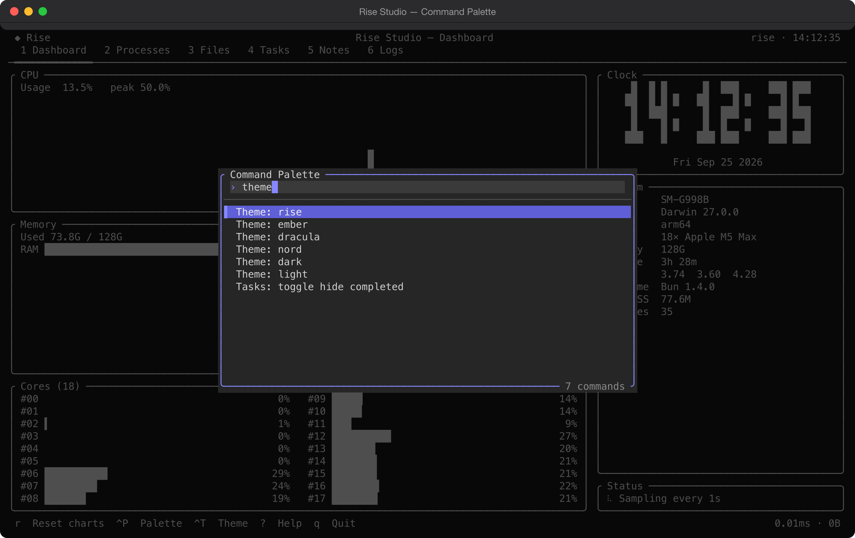Click the 3h 28m uptime value
The image size is (855, 538).
pos(679,262)
